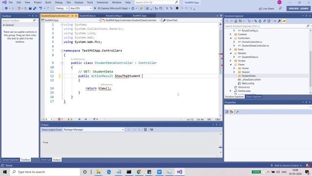The image size is (312, 176).
Task: Navigate to next issue arrow in editor
Action: click(86, 119)
